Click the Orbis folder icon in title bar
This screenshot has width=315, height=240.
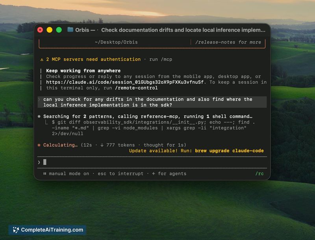click(70, 30)
